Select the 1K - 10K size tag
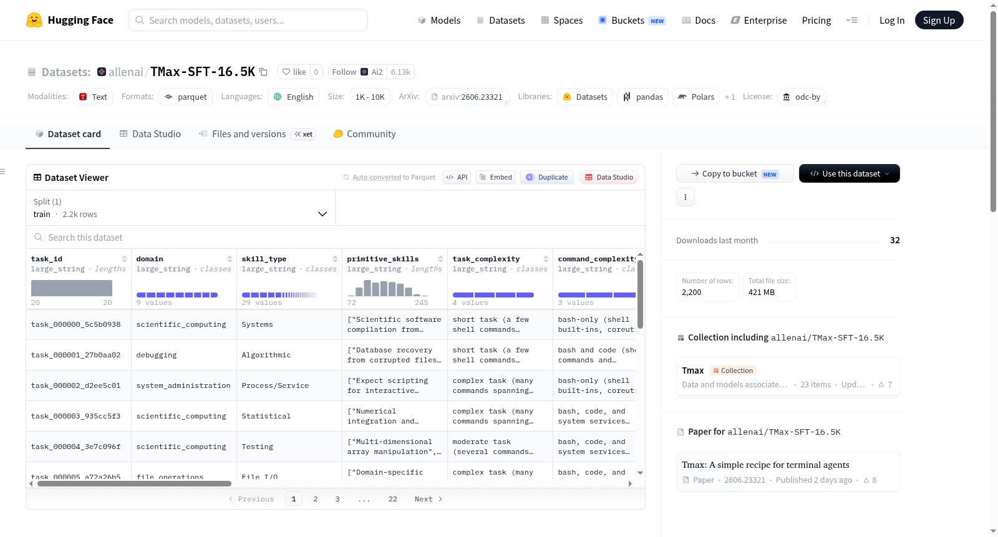This screenshot has width=998, height=537. coord(370,97)
